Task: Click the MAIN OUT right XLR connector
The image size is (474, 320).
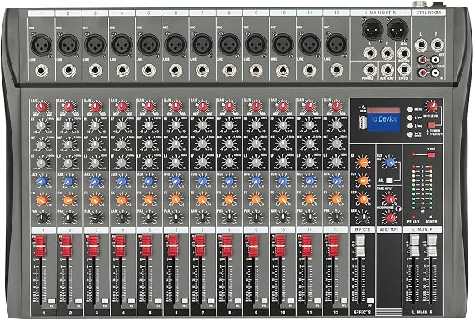Action: (x=397, y=29)
